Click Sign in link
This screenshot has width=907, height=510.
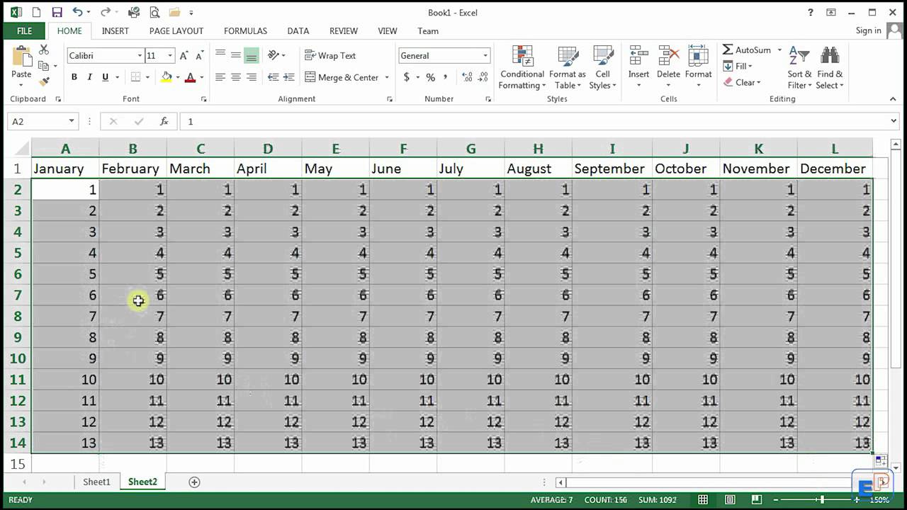(x=868, y=30)
